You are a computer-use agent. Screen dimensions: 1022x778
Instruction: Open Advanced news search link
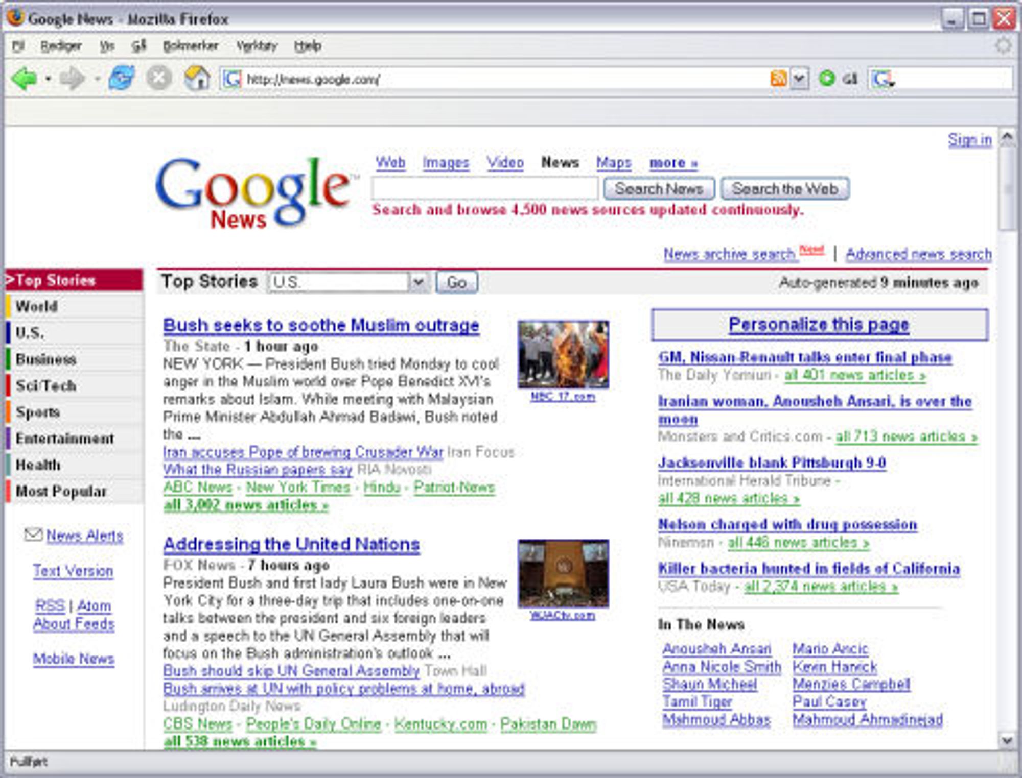click(x=918, y=254)
